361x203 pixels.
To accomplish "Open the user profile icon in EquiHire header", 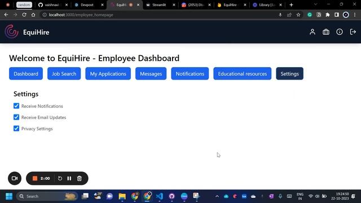I will pos(312,32).
